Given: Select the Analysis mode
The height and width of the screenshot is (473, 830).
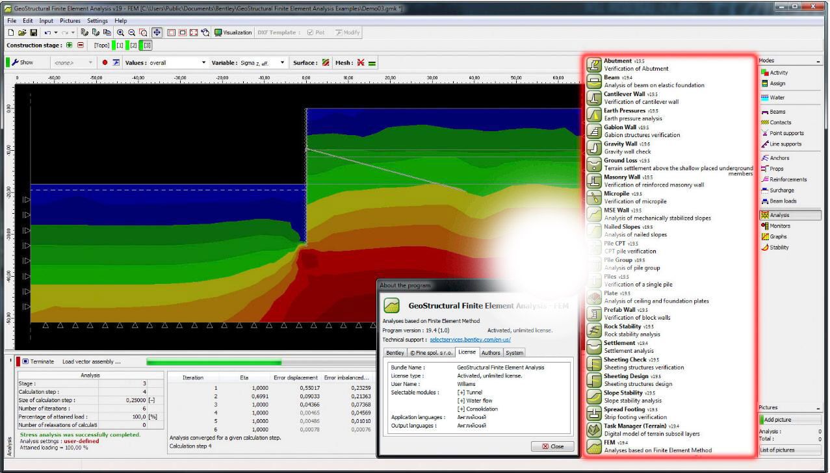Looking at the screenshot, I should [789, 215].
